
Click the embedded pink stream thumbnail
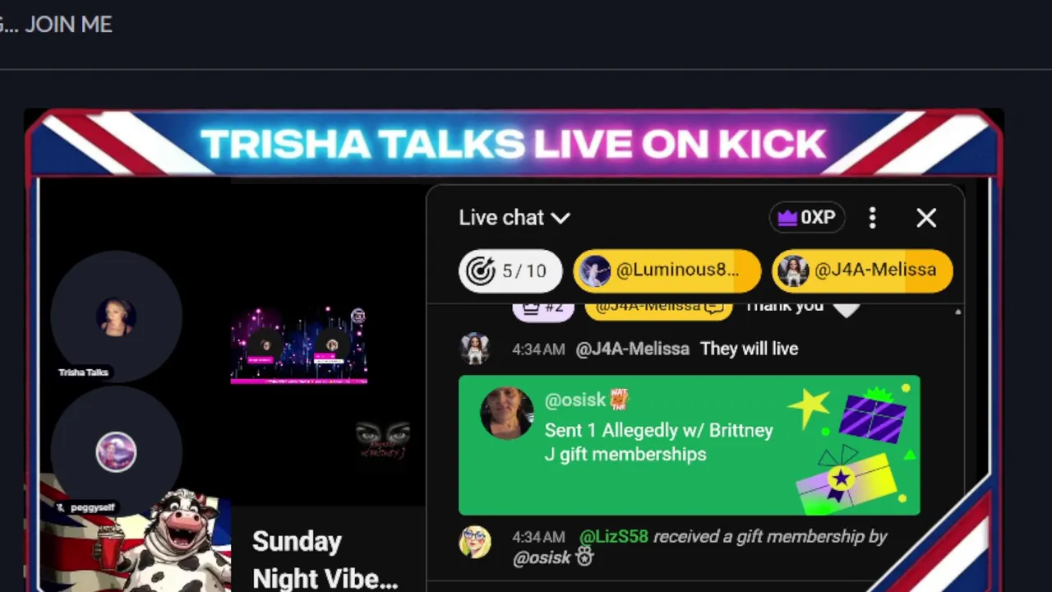299,345
